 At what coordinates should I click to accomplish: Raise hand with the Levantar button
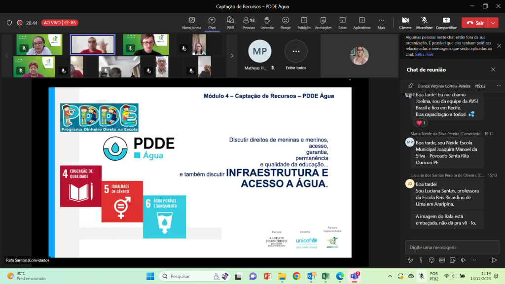267,23
